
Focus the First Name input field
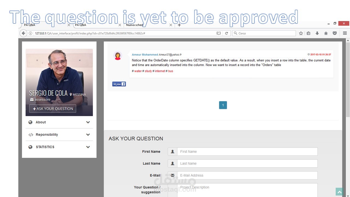(247, 152)
